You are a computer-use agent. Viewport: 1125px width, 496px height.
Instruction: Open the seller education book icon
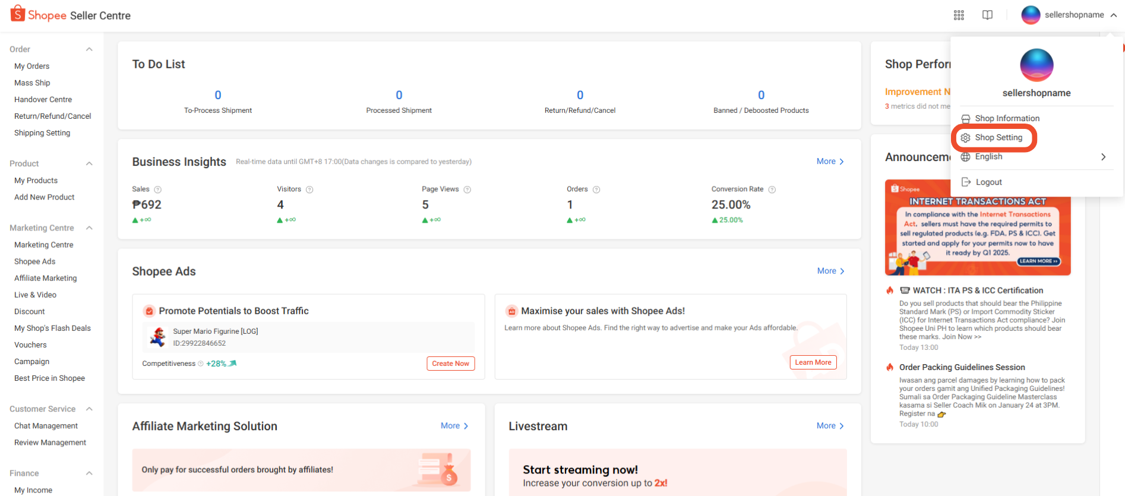[987, 15]
